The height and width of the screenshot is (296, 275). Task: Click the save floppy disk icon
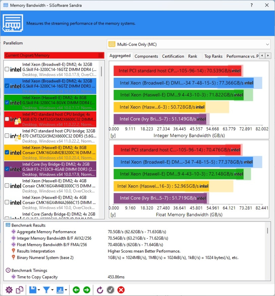[x=33, y=290]
